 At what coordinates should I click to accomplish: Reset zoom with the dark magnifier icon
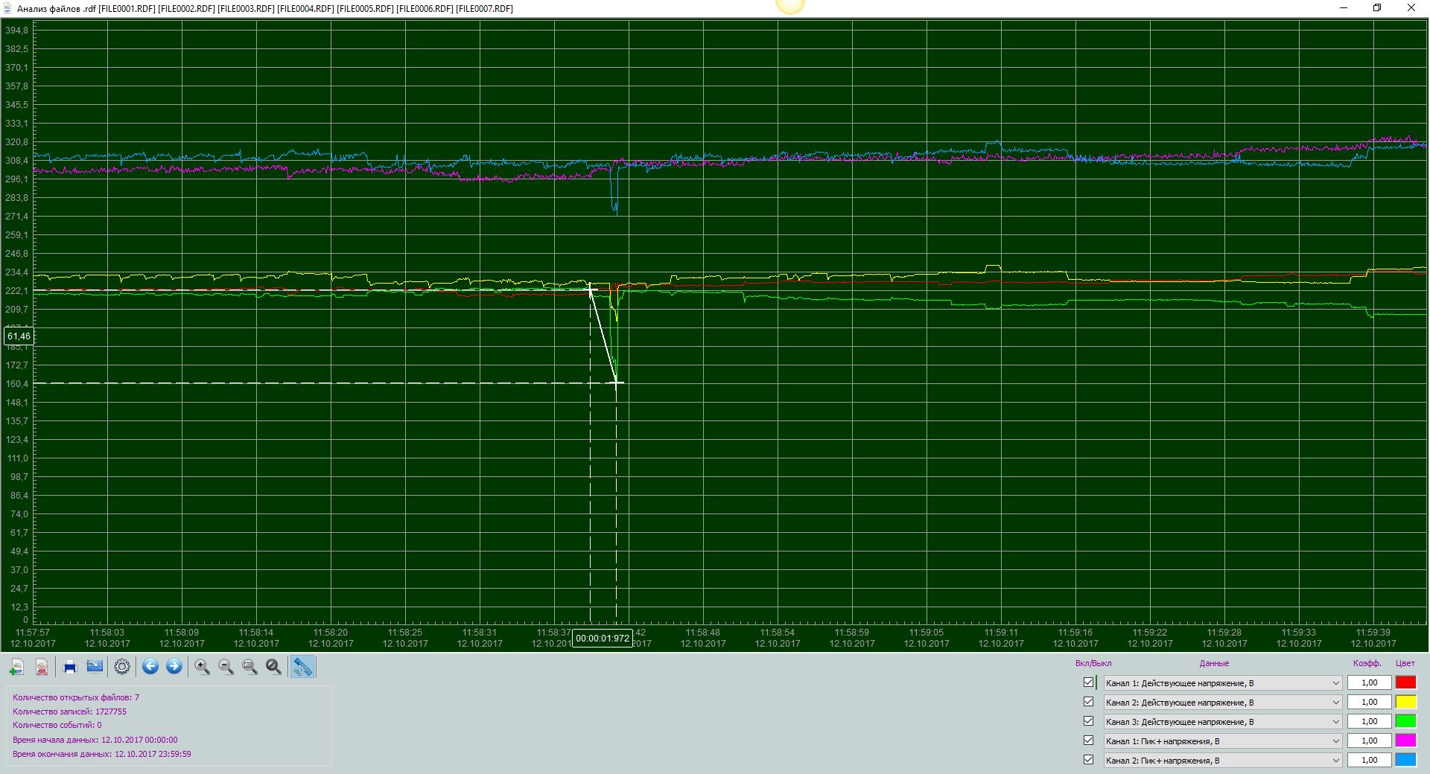pyautogui.click(x=274, y=667)
